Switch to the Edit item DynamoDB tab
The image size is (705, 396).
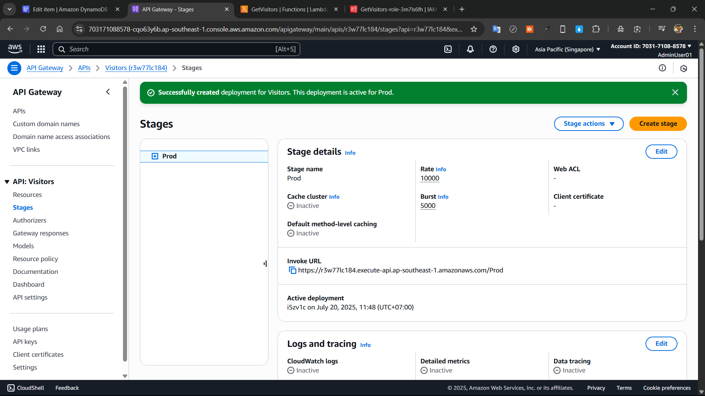click(70, 9)
